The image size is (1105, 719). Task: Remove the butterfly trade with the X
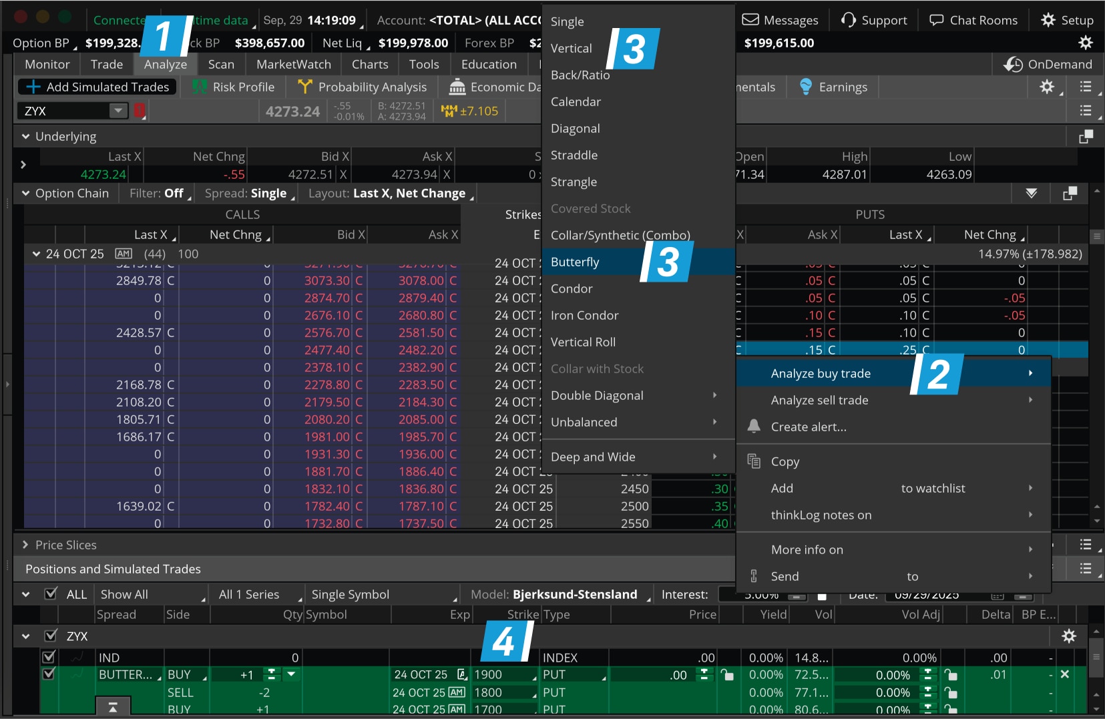point(1066,674)
